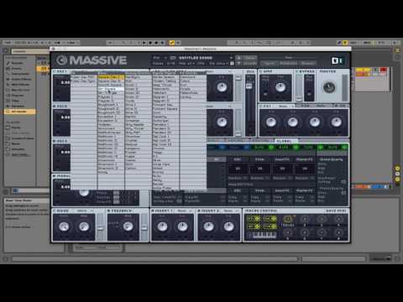Switch to the Synth view
This screenshot has height=302, width=403.
point(269,64)
